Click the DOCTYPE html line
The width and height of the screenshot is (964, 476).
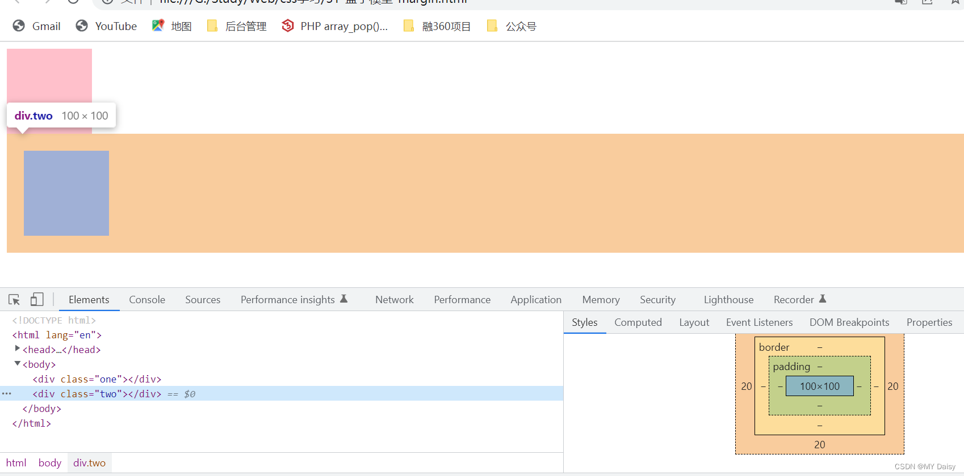pyautogui.click(x=54, y=320)
